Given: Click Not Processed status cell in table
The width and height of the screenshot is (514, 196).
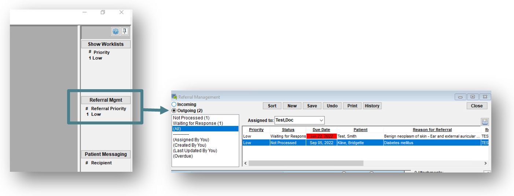Looking at the screenshot, I should (288, 143).
